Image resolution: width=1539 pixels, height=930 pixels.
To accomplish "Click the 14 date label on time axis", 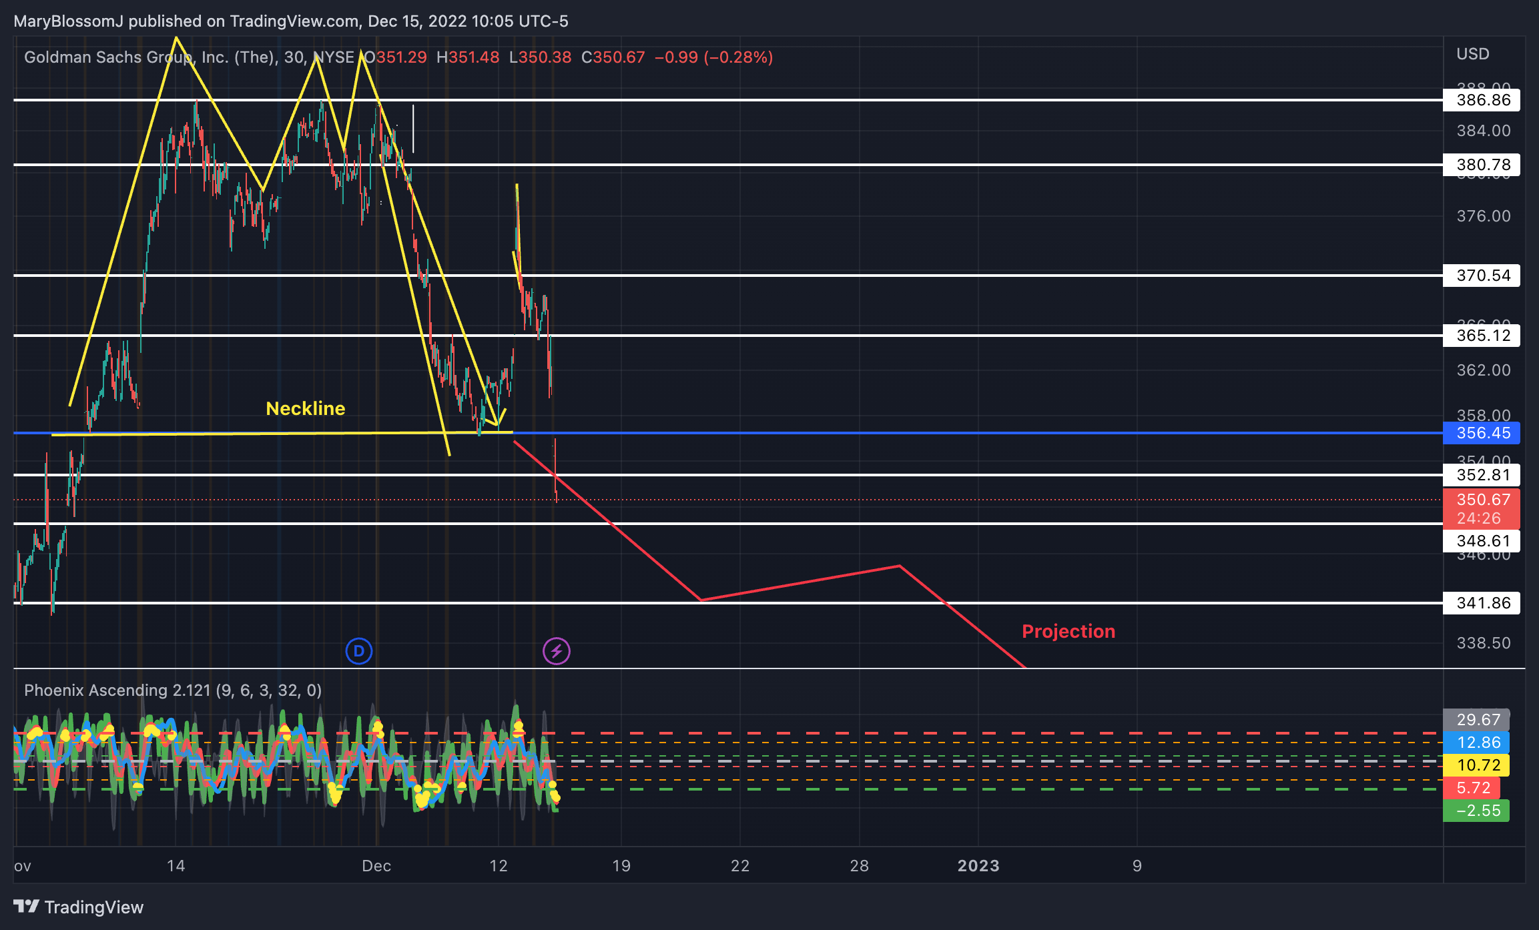I will tap(176, 866).
